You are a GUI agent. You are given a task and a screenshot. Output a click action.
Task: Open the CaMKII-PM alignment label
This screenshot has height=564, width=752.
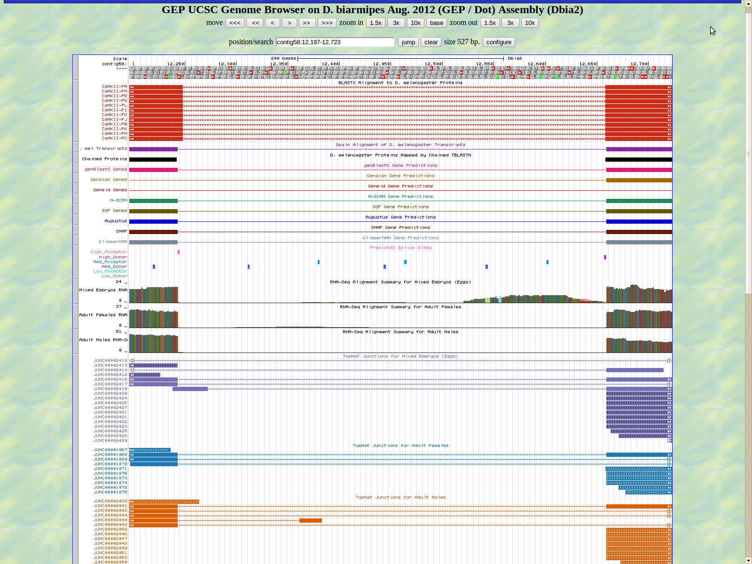pos(114,91)
